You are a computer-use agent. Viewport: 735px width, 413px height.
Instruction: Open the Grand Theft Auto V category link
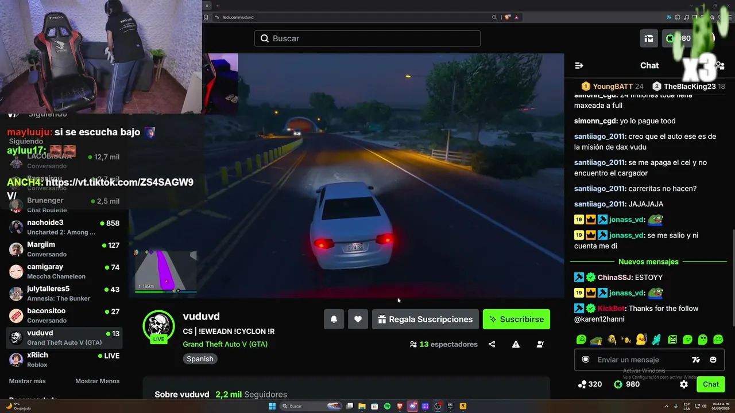coord(225,344)
